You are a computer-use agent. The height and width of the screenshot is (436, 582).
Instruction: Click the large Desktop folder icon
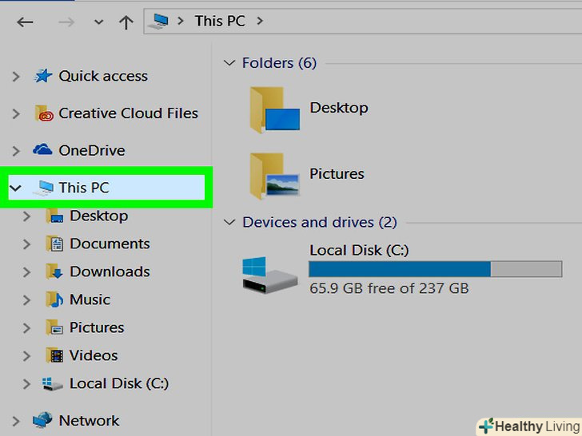[275, 110]
